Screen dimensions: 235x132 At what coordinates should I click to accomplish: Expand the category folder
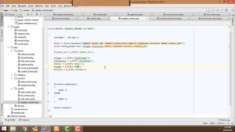tap(12, 75)
